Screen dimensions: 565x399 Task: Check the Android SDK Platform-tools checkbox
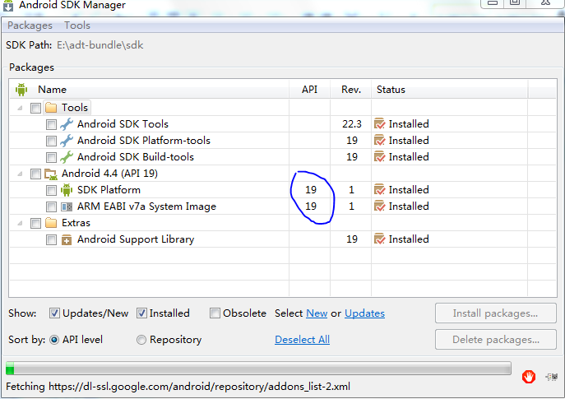51,141
